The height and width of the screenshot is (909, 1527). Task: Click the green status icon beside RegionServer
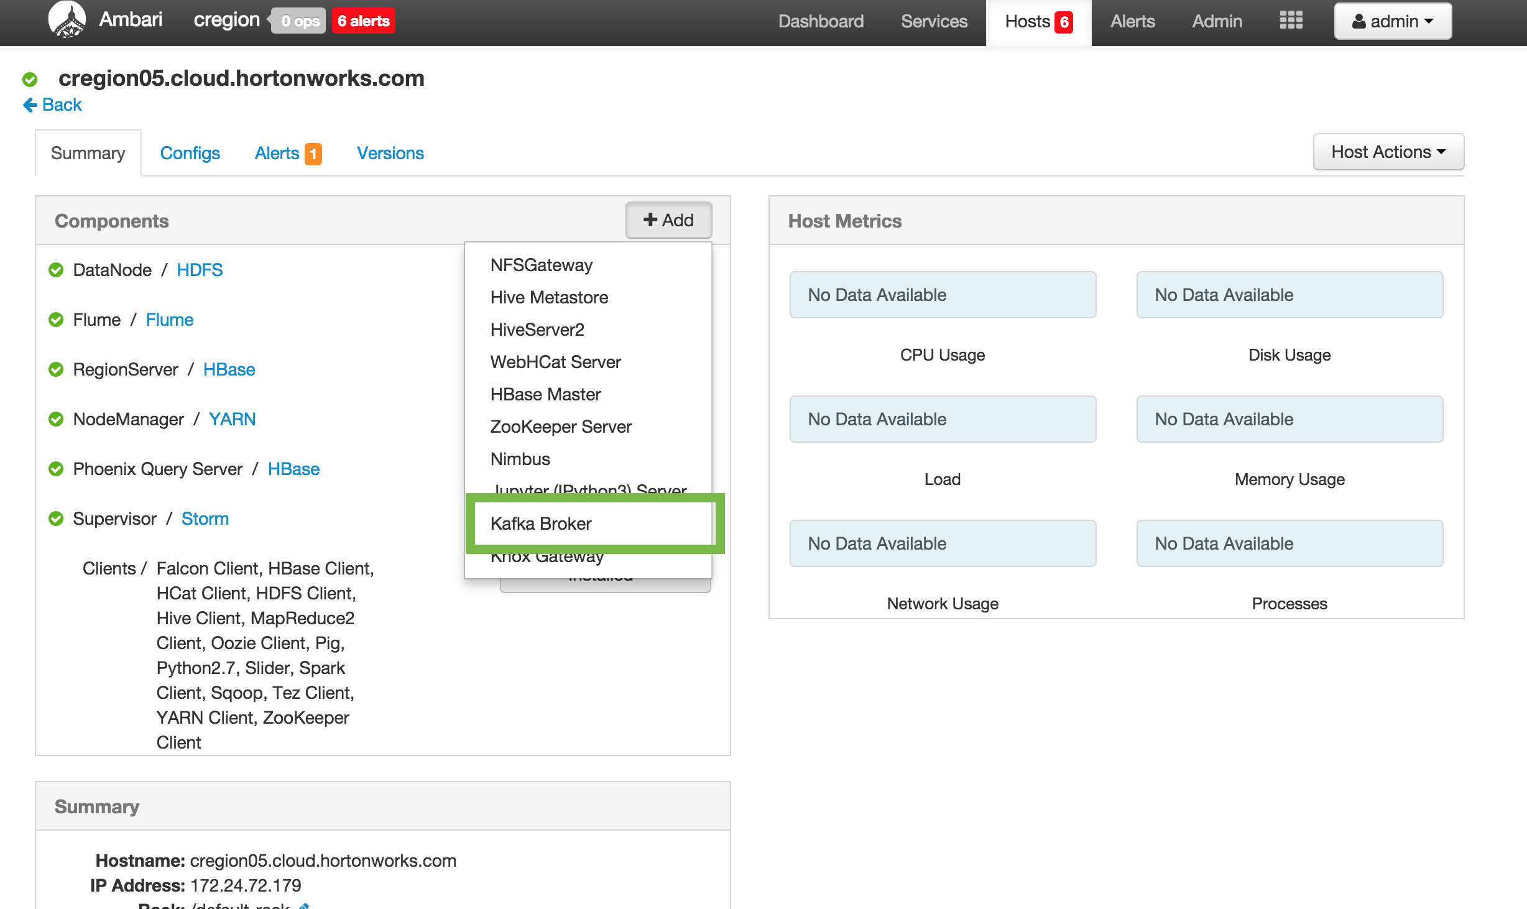coord(55,369)
